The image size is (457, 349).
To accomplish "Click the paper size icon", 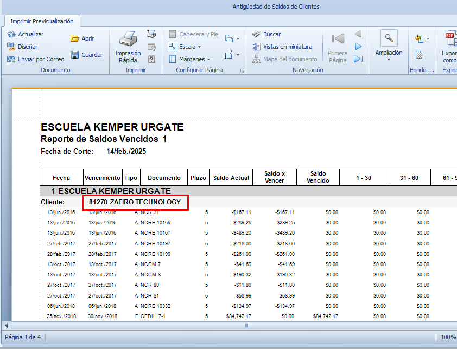I will [228, 55].
